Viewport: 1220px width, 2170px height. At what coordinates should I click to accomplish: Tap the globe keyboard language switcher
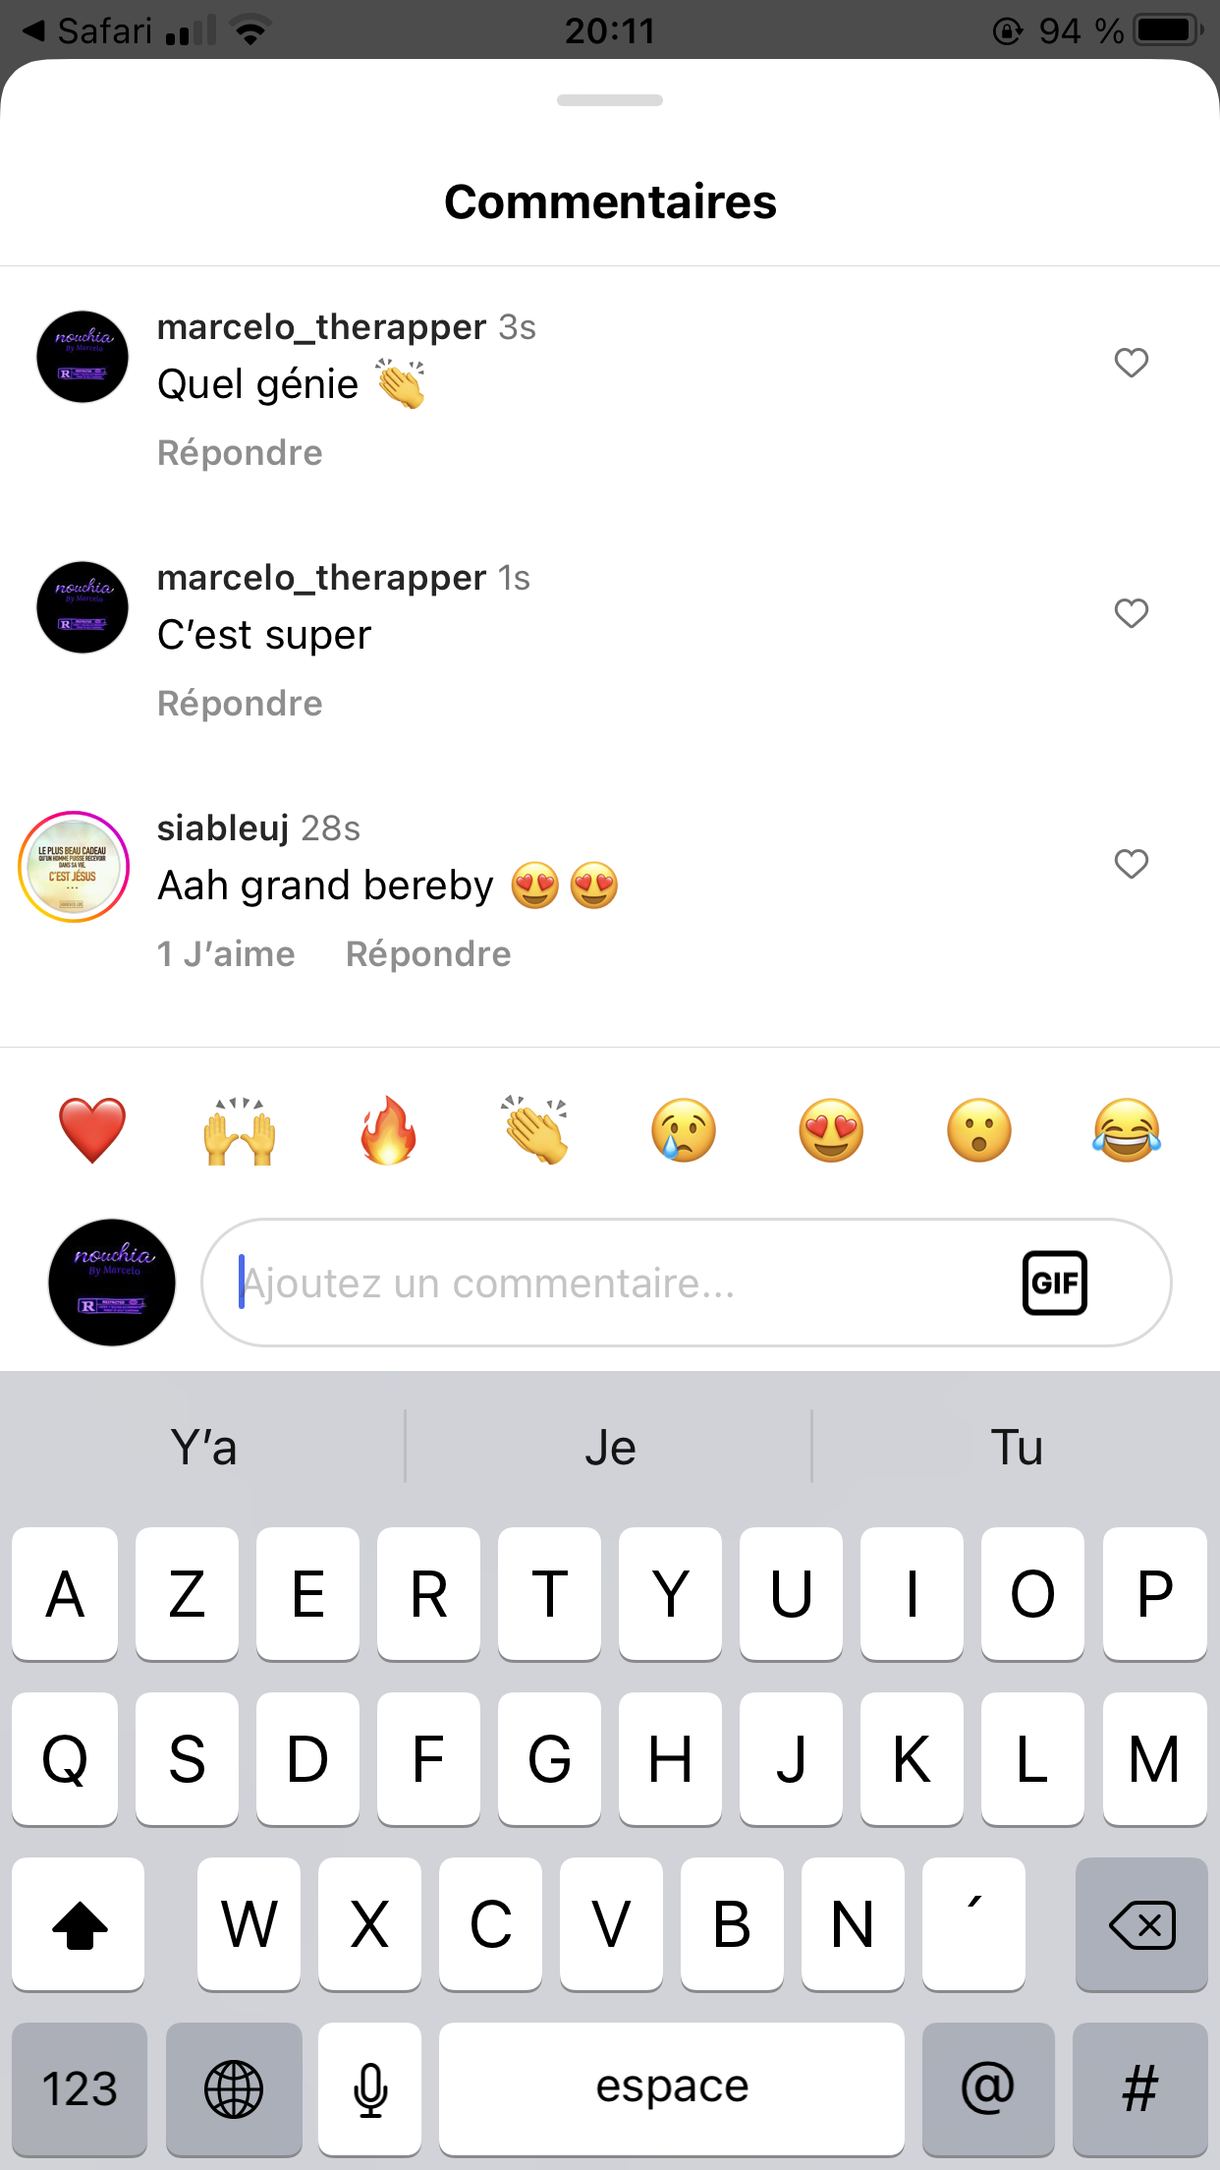tap(234, 2088)
